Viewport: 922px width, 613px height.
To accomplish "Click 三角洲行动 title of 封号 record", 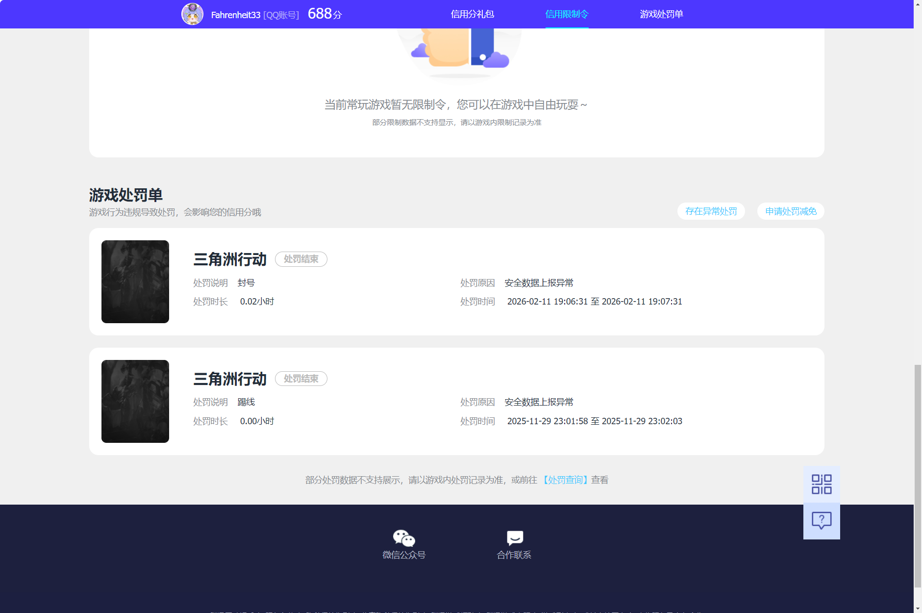I will point(230,259).
